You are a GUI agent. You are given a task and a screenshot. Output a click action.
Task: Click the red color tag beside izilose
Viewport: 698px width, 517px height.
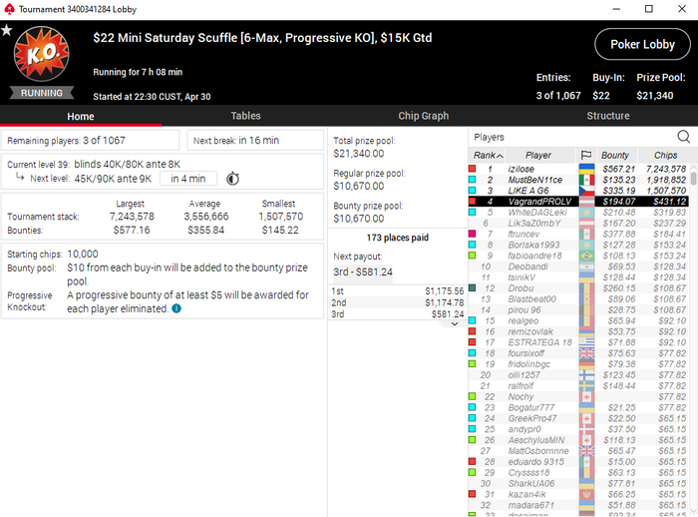click(x=473, y=169)
